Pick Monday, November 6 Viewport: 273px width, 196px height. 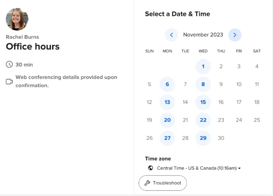167,85
